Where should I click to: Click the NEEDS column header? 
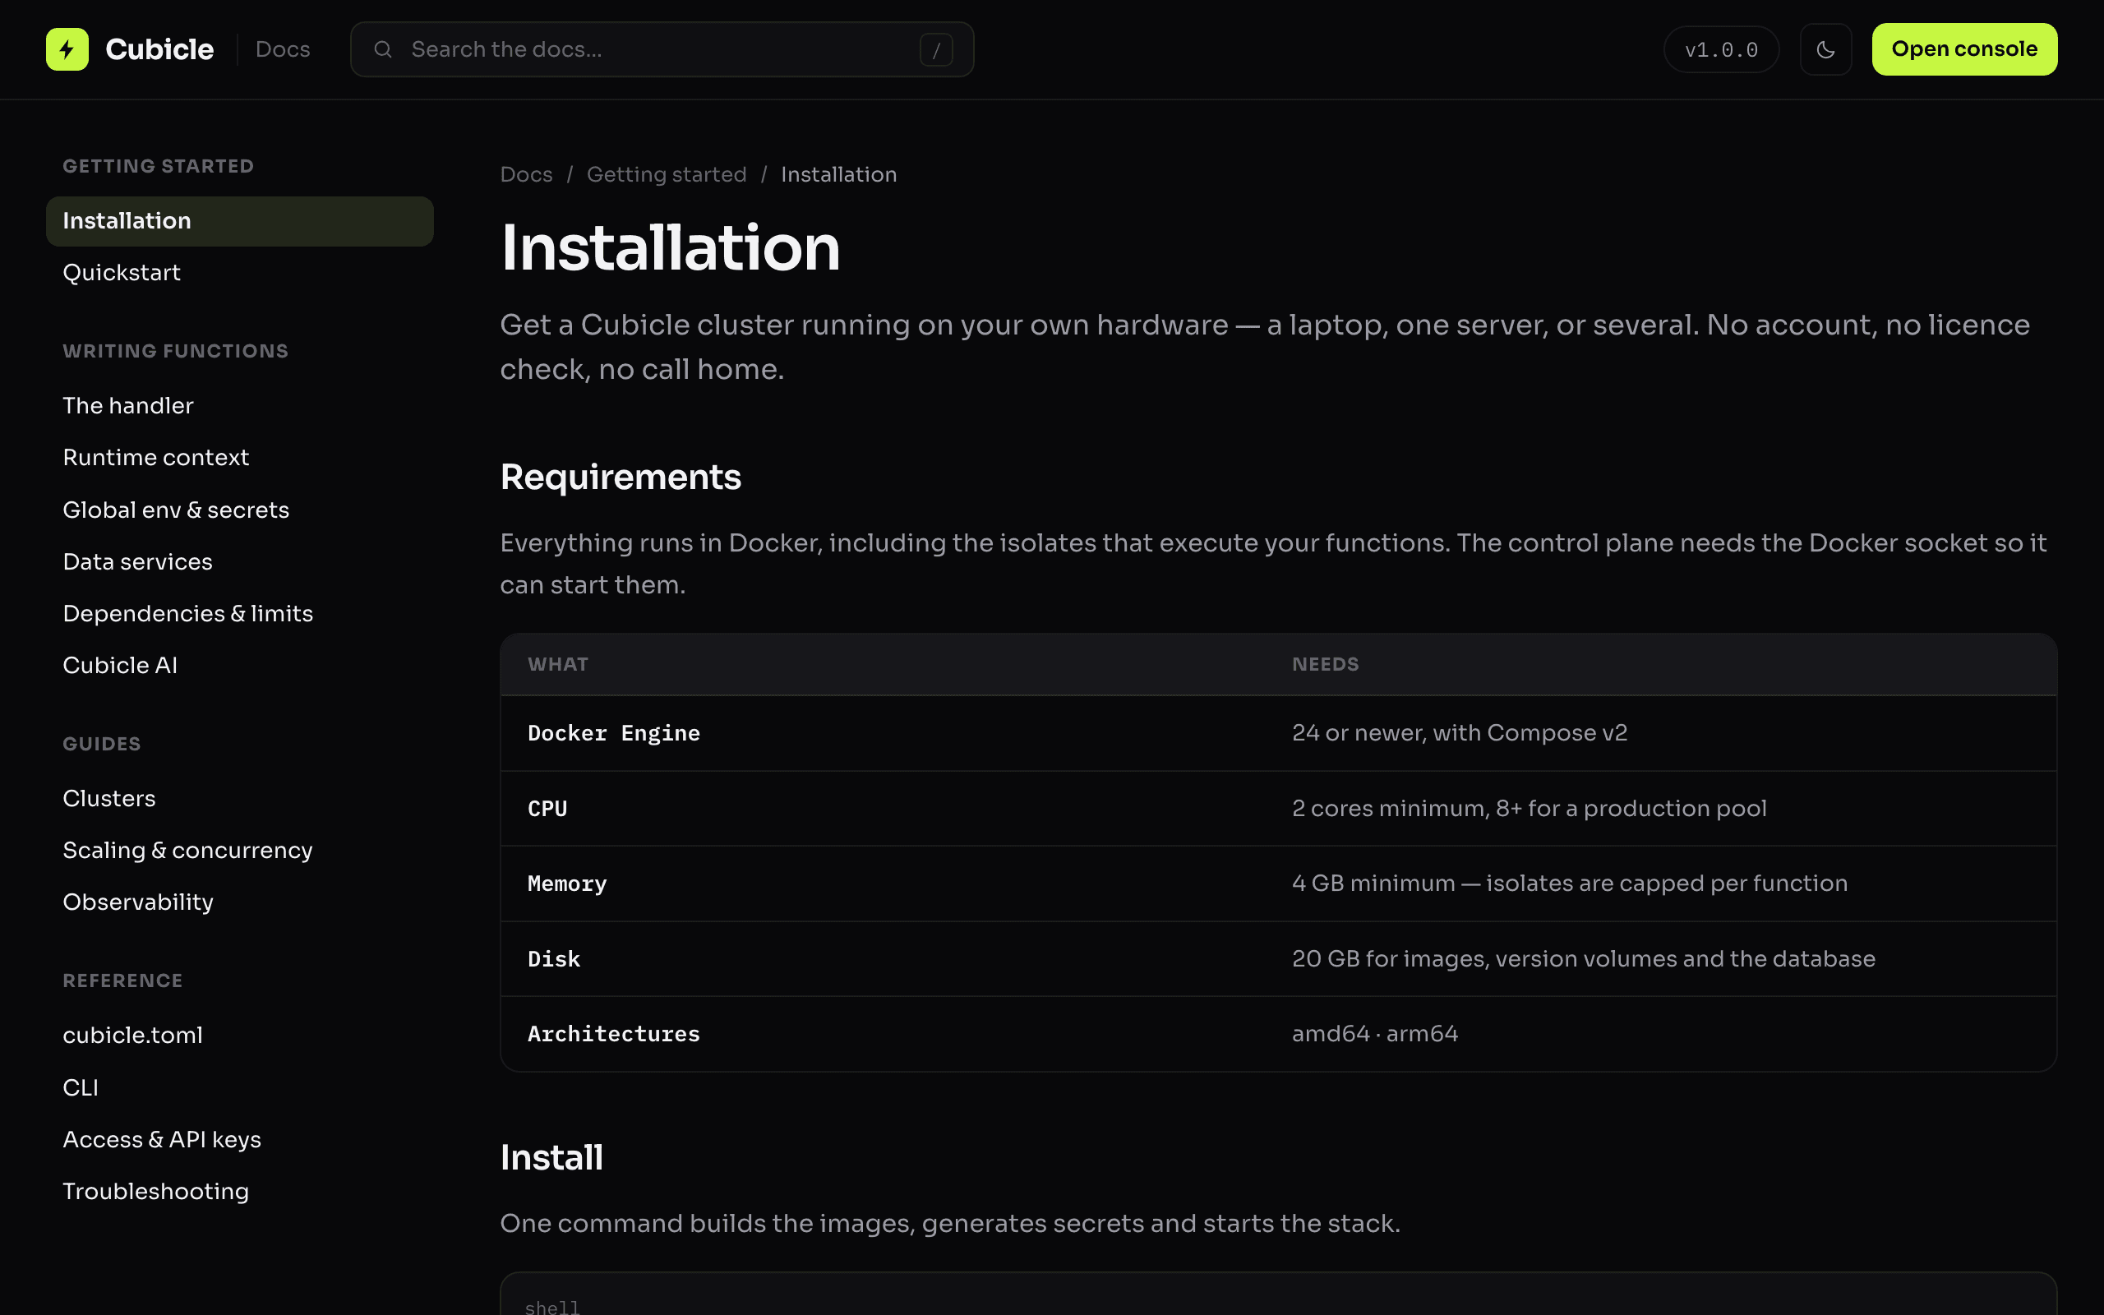coord(1325,664)
